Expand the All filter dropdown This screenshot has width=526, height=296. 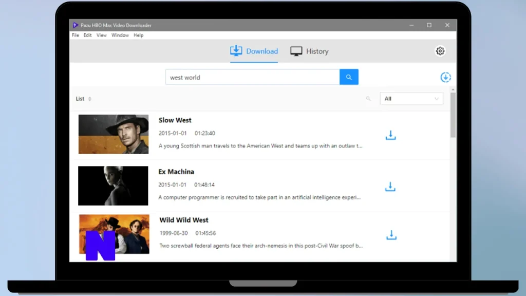pos(411,99)
